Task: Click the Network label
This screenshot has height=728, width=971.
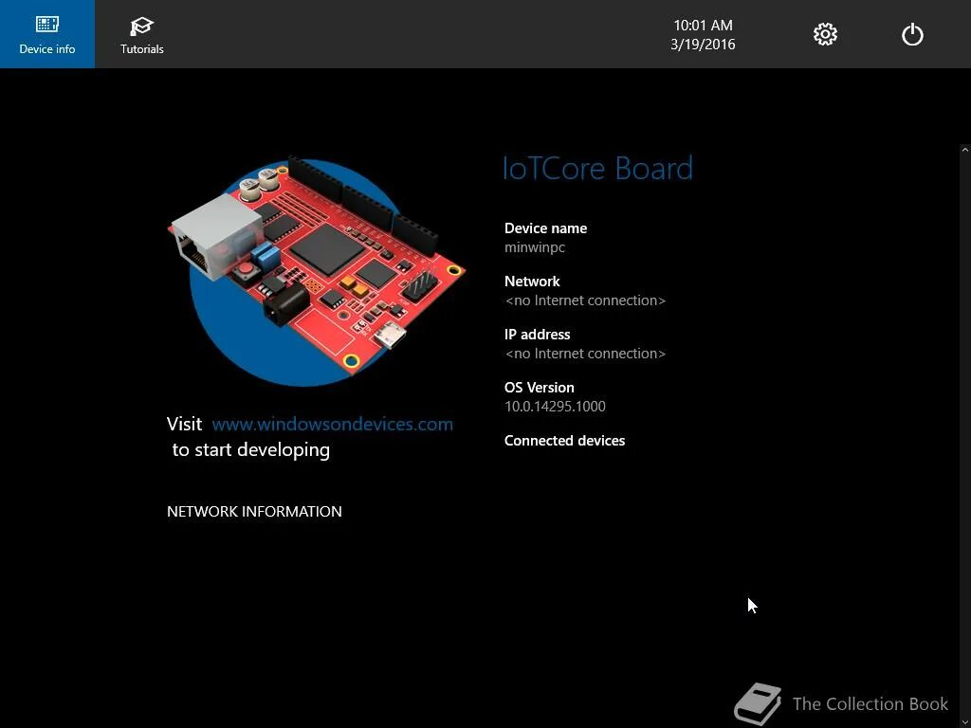Action: [532, 281]
